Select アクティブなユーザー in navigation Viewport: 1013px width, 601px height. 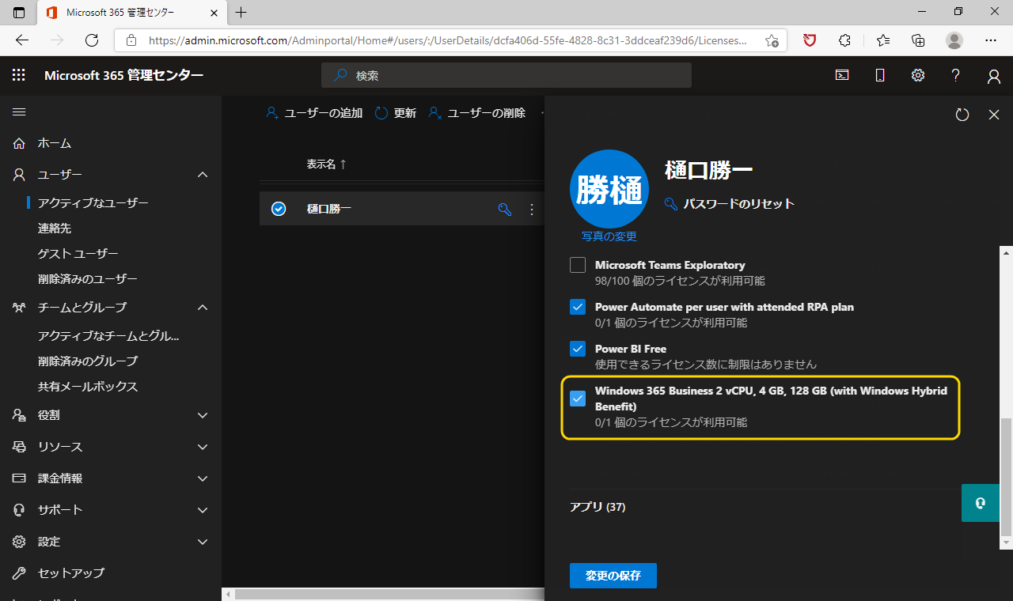click(93, 203)
